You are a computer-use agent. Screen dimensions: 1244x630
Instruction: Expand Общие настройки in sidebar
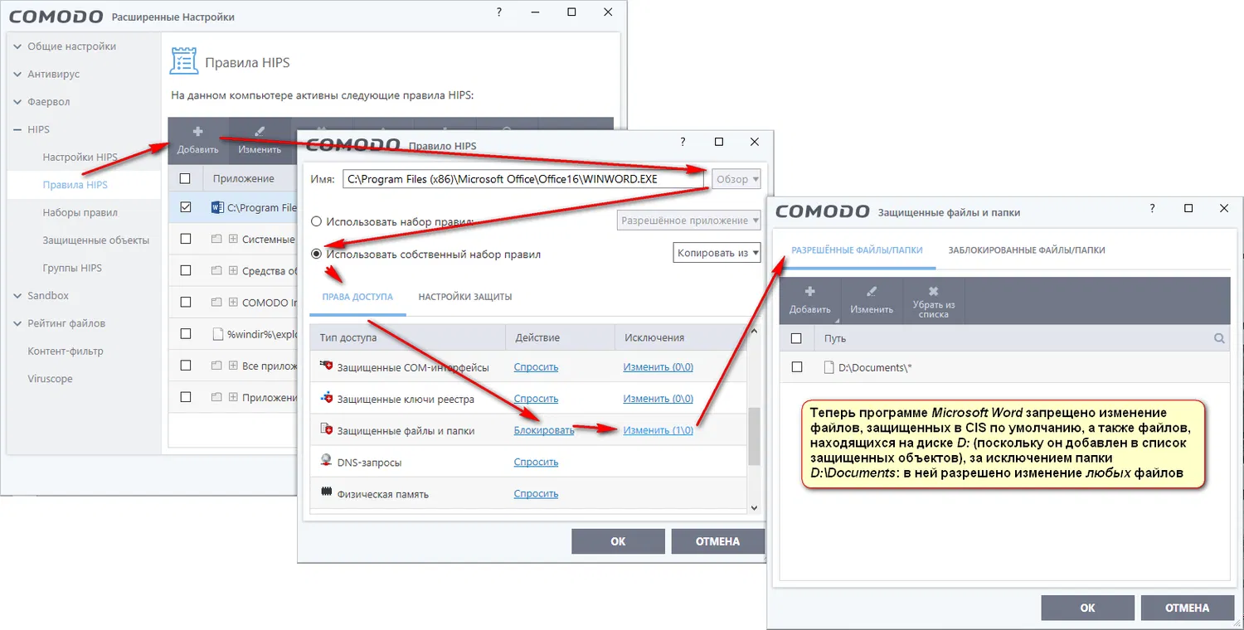tap(18, 46)
